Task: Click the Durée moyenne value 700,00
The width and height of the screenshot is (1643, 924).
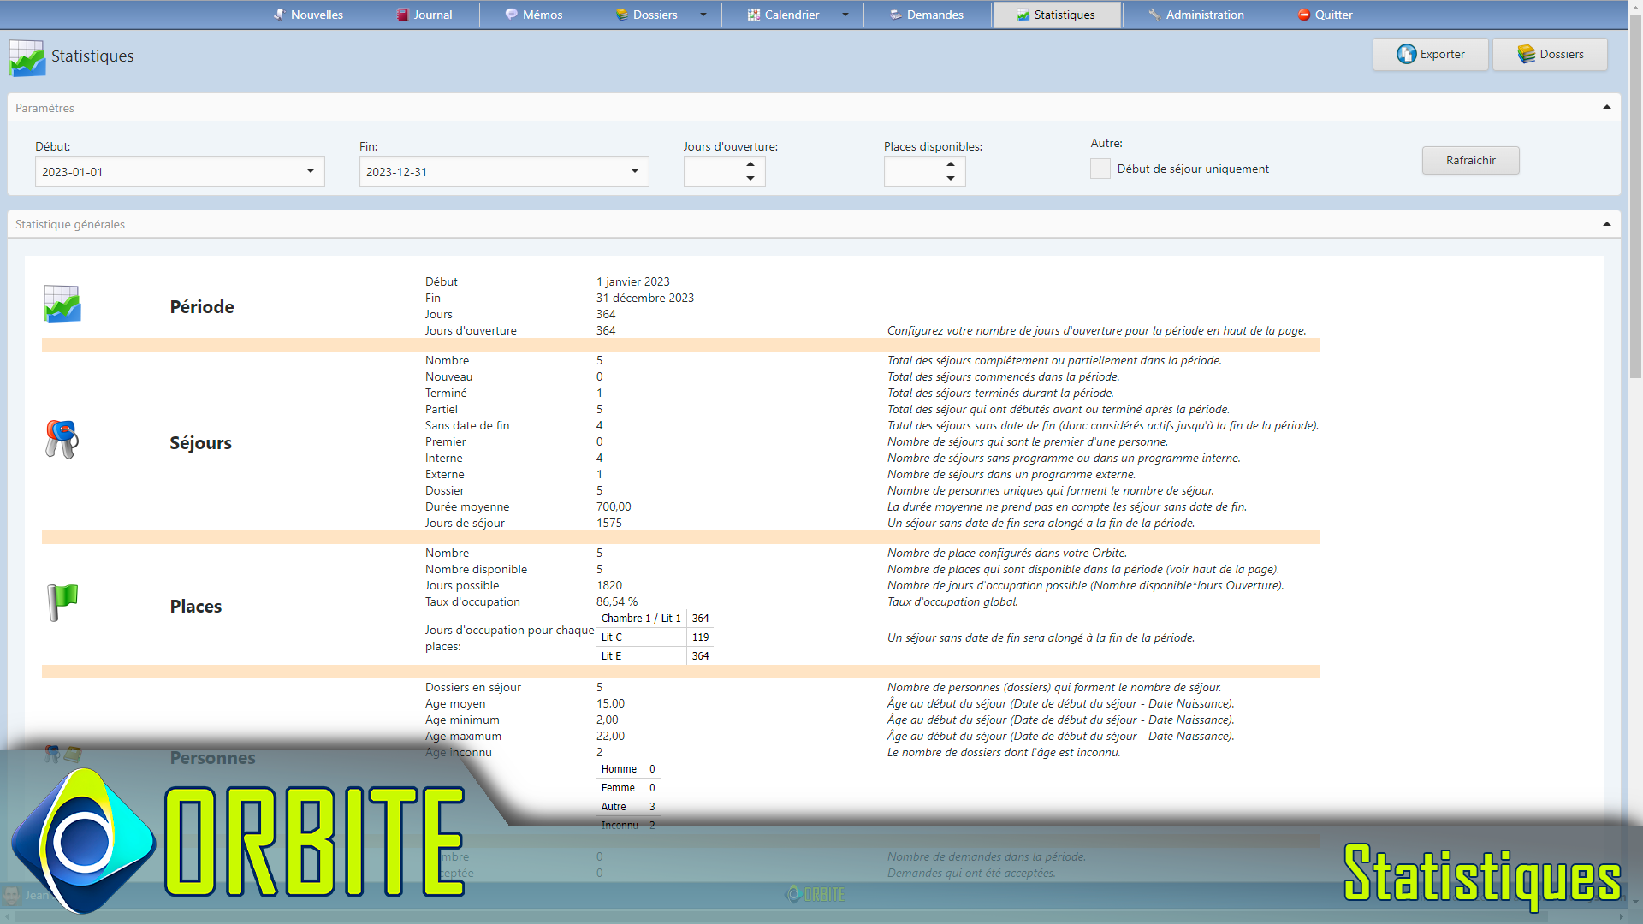Action: (x=614, y=506)
